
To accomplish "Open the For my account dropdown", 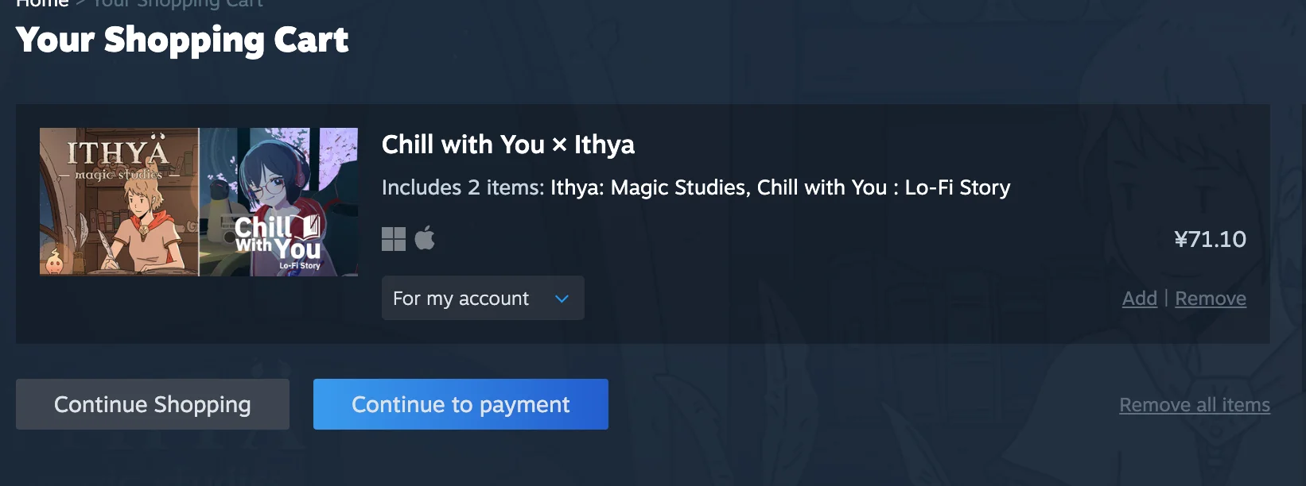I will pyautogui.click(x=483, y=298).
